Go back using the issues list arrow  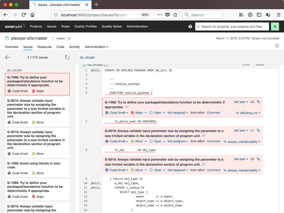click(7, 57)
